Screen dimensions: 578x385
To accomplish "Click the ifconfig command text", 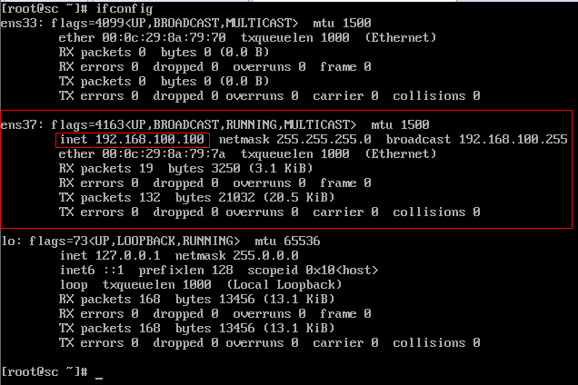I will pos(125,8).
